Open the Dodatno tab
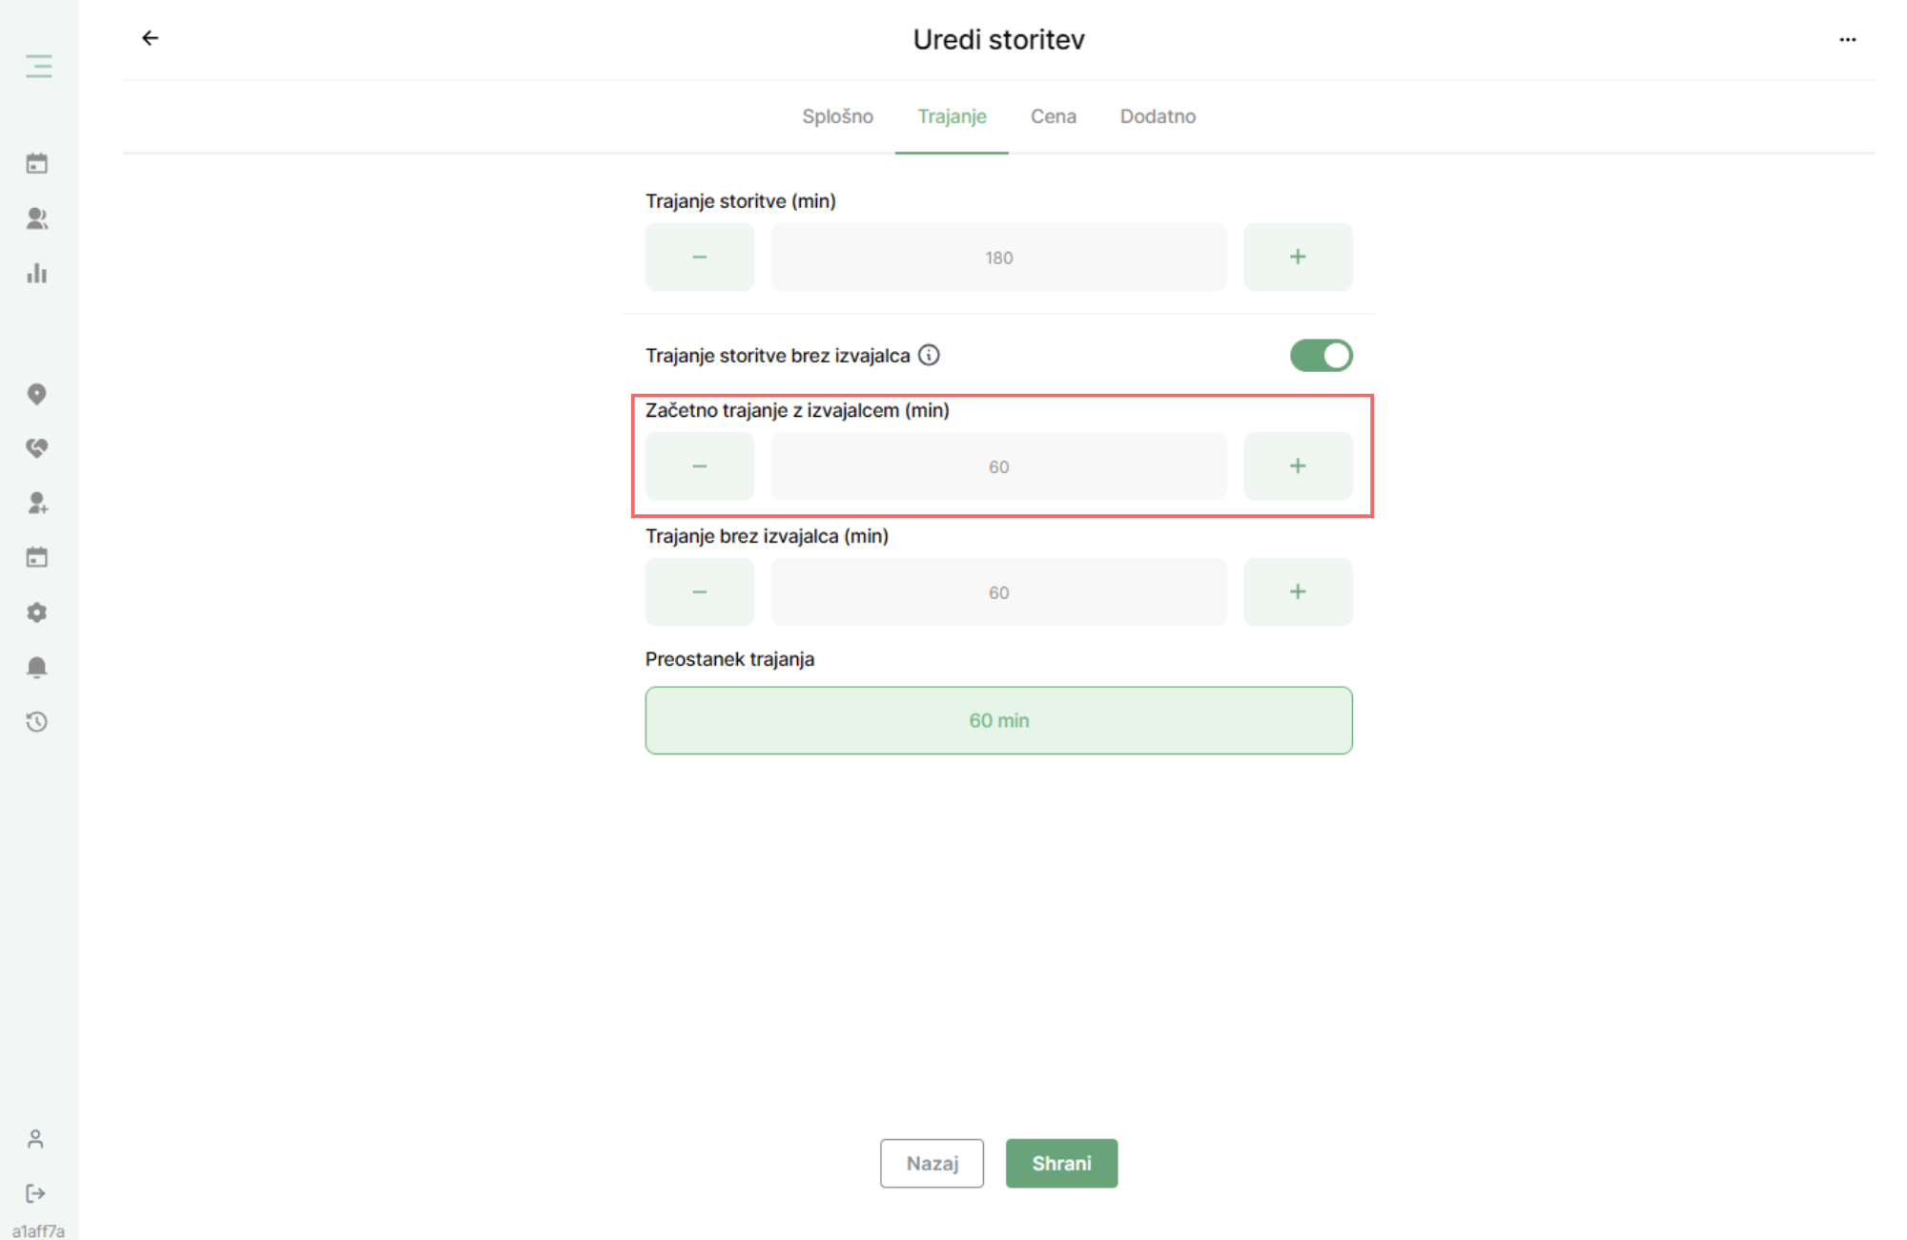The width and height of the screenshot is (1907, 1240). (1158, 116)
